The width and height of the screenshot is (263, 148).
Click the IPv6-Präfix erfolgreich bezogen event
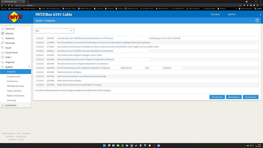point(147,55)
